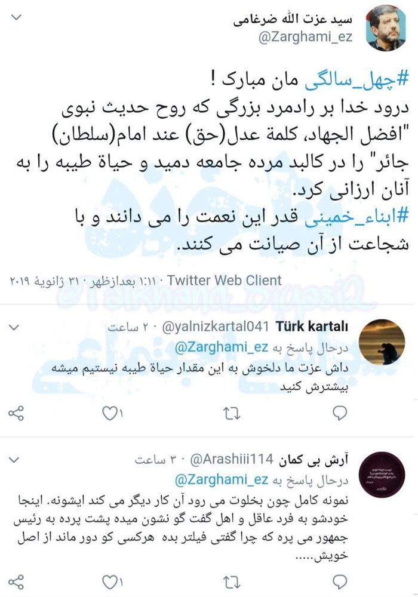Share the Arashiii114 reply
This screenshot has height=597, width=418.
(16, 582)
